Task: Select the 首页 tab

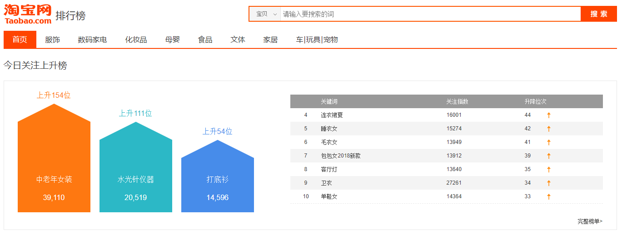Action: 20,39
